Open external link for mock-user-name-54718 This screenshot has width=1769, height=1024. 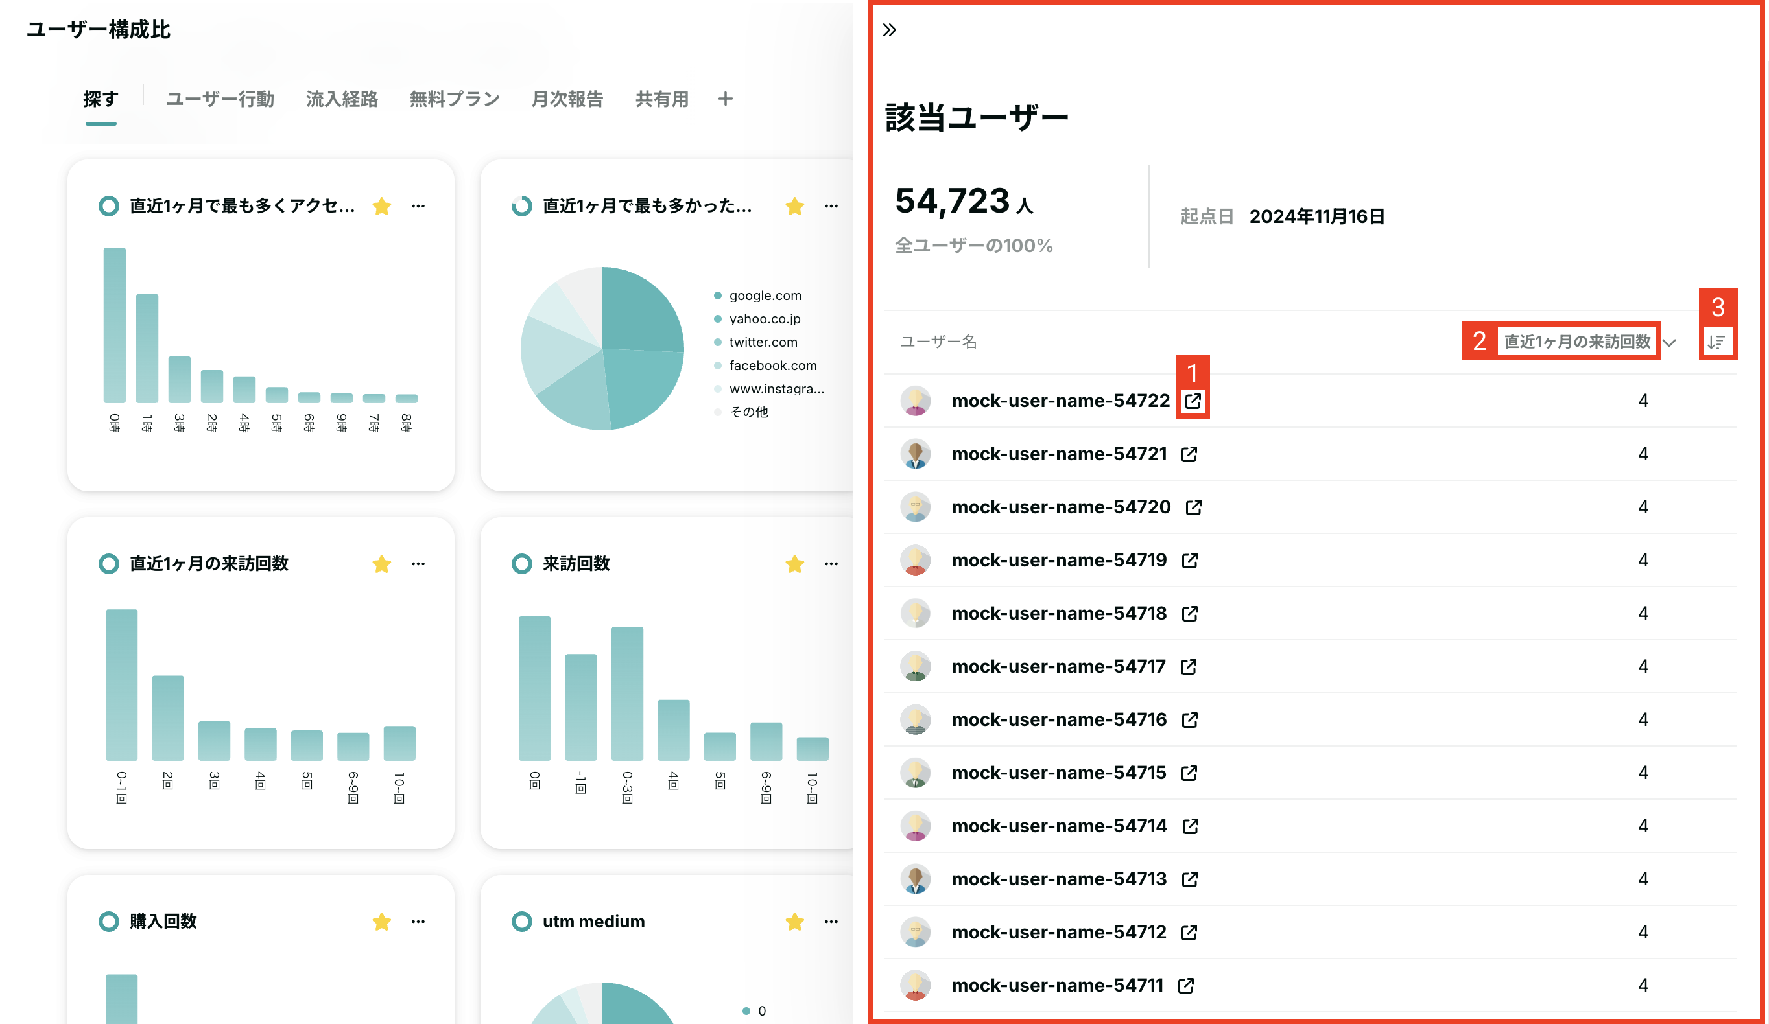pyautogui.click(x=1189, y=614)
